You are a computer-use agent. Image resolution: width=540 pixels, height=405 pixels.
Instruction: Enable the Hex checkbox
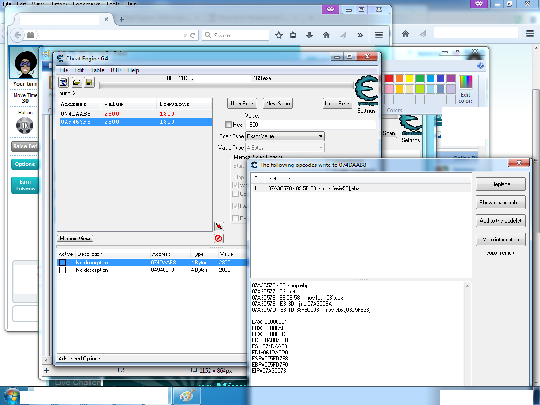pos(228,125)
